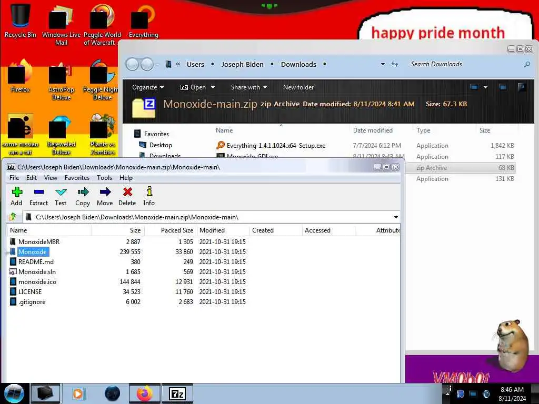Sort 7-Zip list by Created column

[276, 230]
